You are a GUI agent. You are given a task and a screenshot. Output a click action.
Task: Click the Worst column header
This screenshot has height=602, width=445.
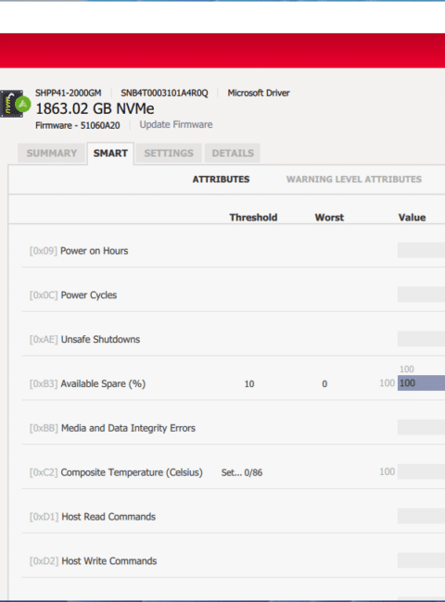tap(329, 218)
